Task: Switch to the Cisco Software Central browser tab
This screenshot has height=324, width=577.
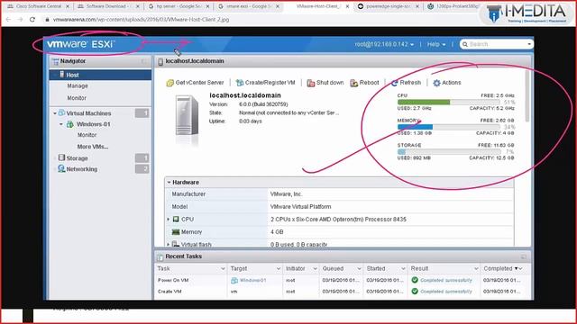Action: 38,6
